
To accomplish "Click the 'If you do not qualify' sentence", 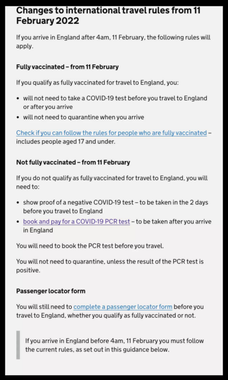I will 112,182.
